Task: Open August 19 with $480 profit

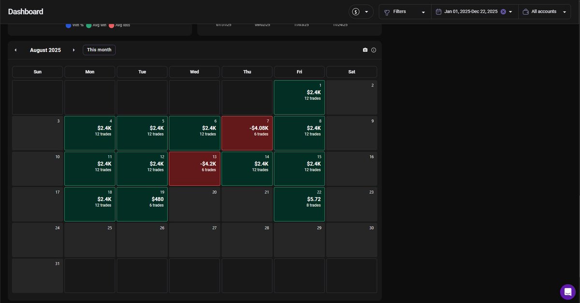Action: click(142, 204)
